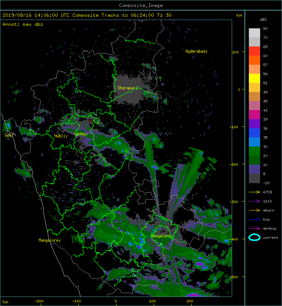
Task: Click the Shorapur city label
Action: click(128, 88)
